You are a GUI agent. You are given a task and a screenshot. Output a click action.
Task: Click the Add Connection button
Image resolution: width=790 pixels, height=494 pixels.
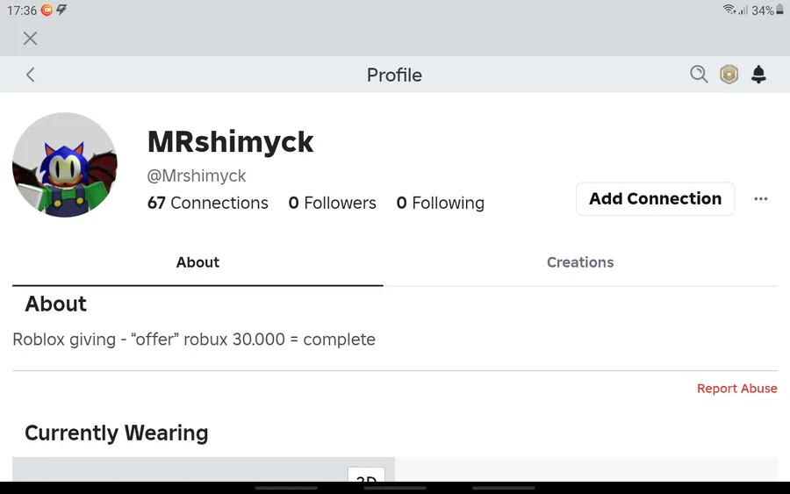coord(655,199)
